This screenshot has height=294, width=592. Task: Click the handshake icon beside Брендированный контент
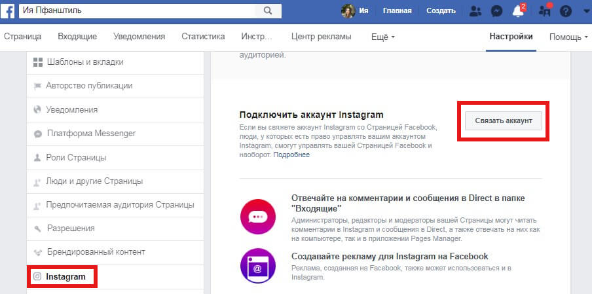pos(37,252)
